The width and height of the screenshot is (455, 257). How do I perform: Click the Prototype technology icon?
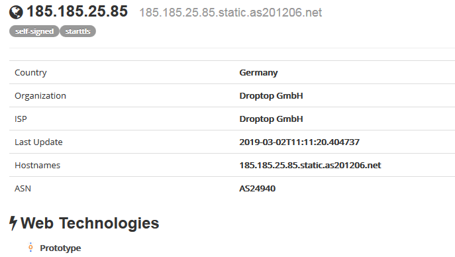click(x=30, y=248)
